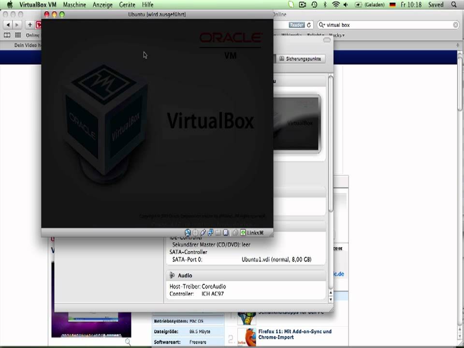Click the Safari forward button
The image size is (464, 348).
[x=17, y=25]
